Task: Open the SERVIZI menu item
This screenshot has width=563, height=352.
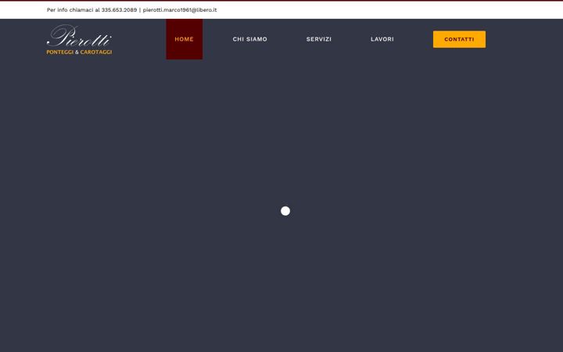Action: point(319,39)
